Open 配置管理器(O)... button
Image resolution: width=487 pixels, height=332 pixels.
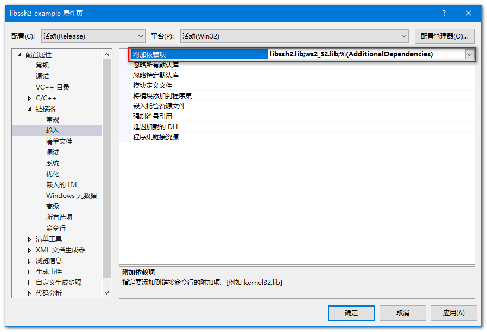[445, 36]
